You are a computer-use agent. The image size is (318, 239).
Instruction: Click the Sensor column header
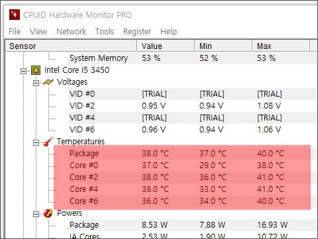[x=71, y=46]
